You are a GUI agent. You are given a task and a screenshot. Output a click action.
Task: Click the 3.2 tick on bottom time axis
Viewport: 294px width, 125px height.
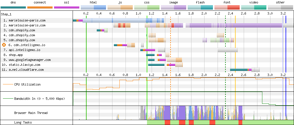pyautogui.click(x=283, y=75)
